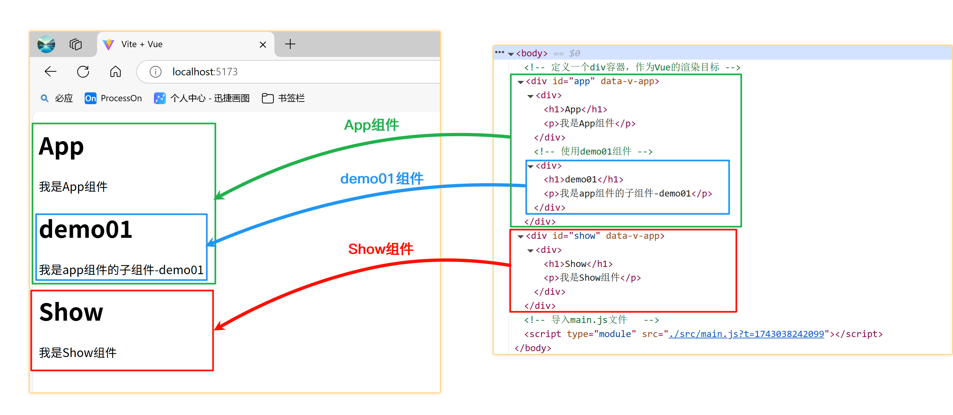The width and height of the screenshot is (953, 415).
Task: Collapse the div id="show" node
Action: [x=521, y=237]
